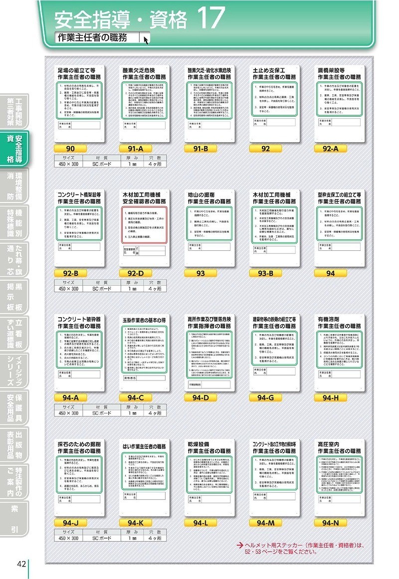Click the yellow 93-B product number label
Screen dimensions: 399x579
(x=266, y=273)
